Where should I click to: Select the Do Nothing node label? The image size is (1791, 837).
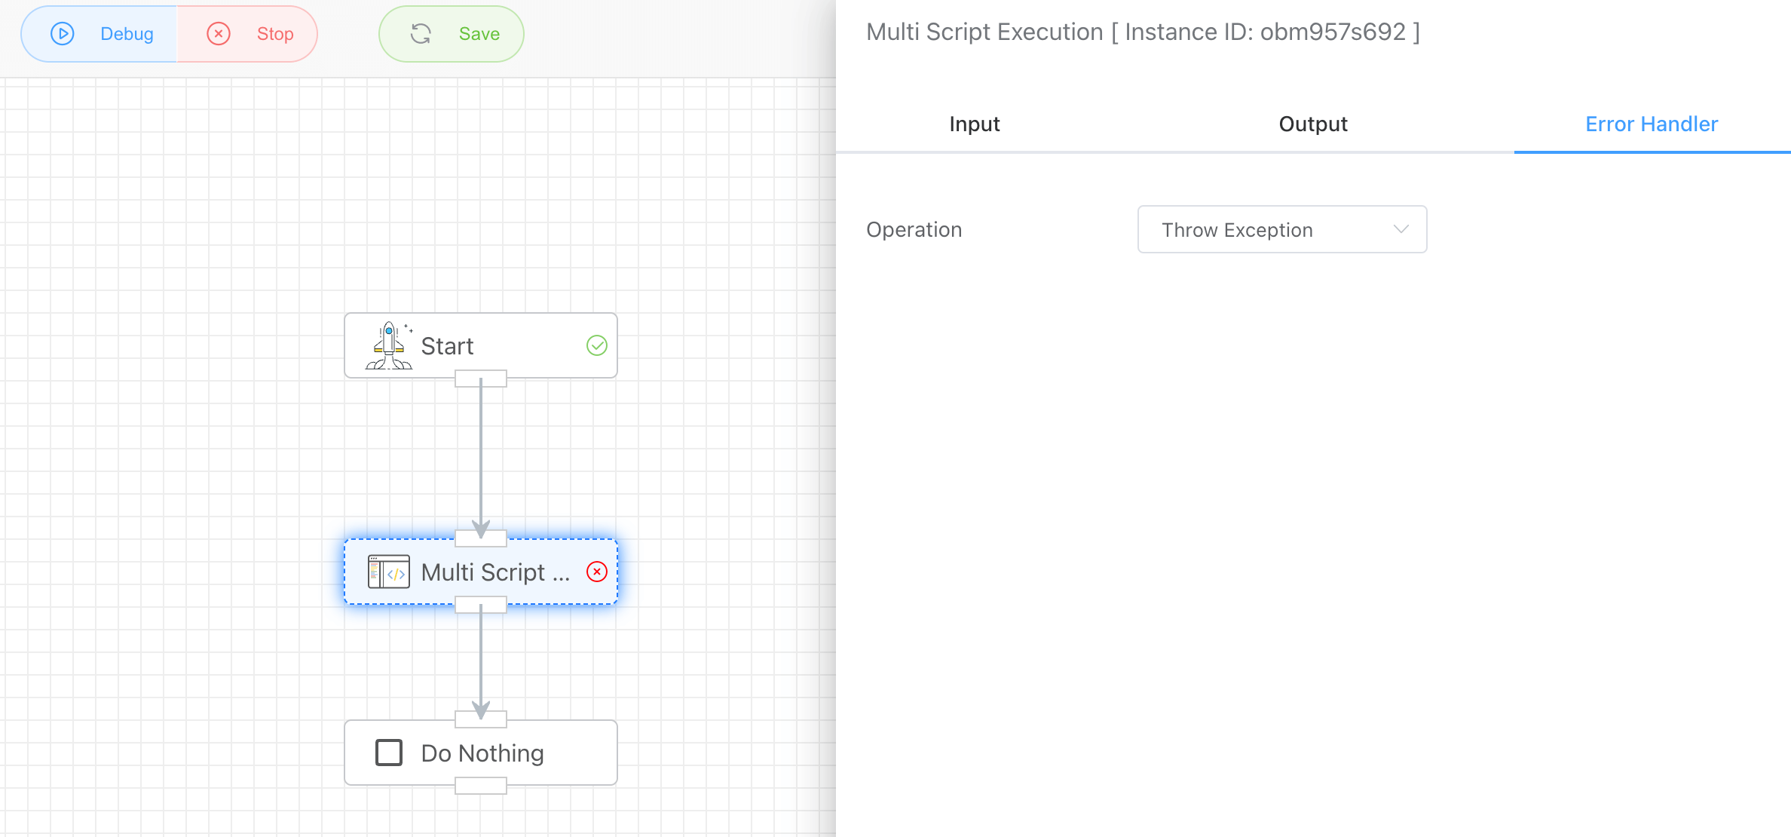482,753
